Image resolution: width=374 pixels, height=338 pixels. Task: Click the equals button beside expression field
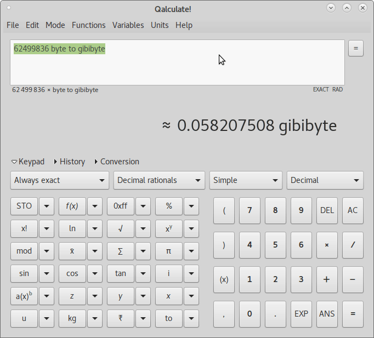355,48
